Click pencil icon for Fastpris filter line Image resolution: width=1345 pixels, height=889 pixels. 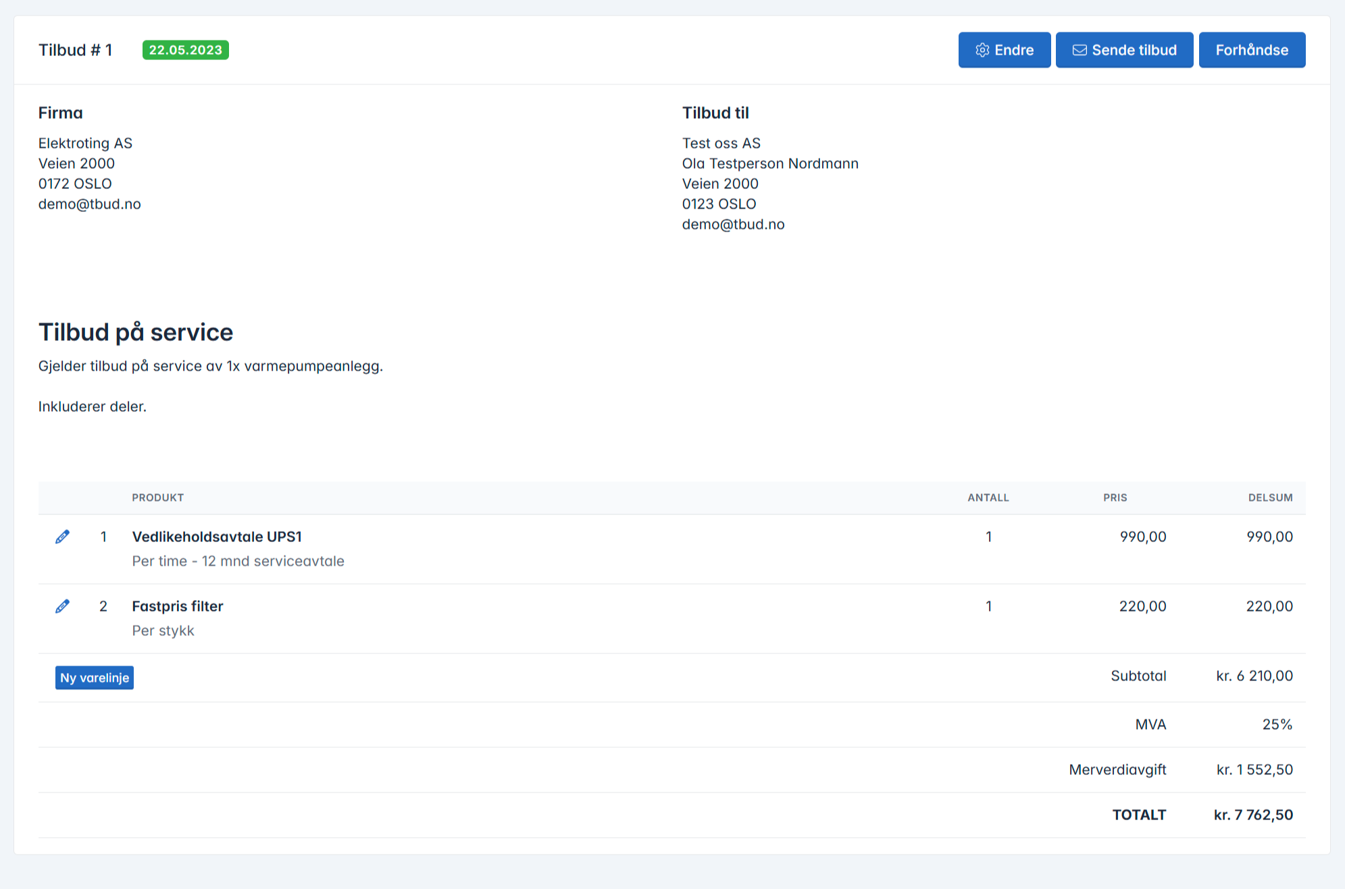click(x=62, y=606)
